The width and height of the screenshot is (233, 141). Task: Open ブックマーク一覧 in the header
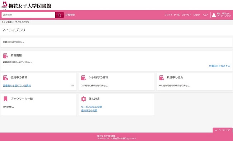[172, 15]
